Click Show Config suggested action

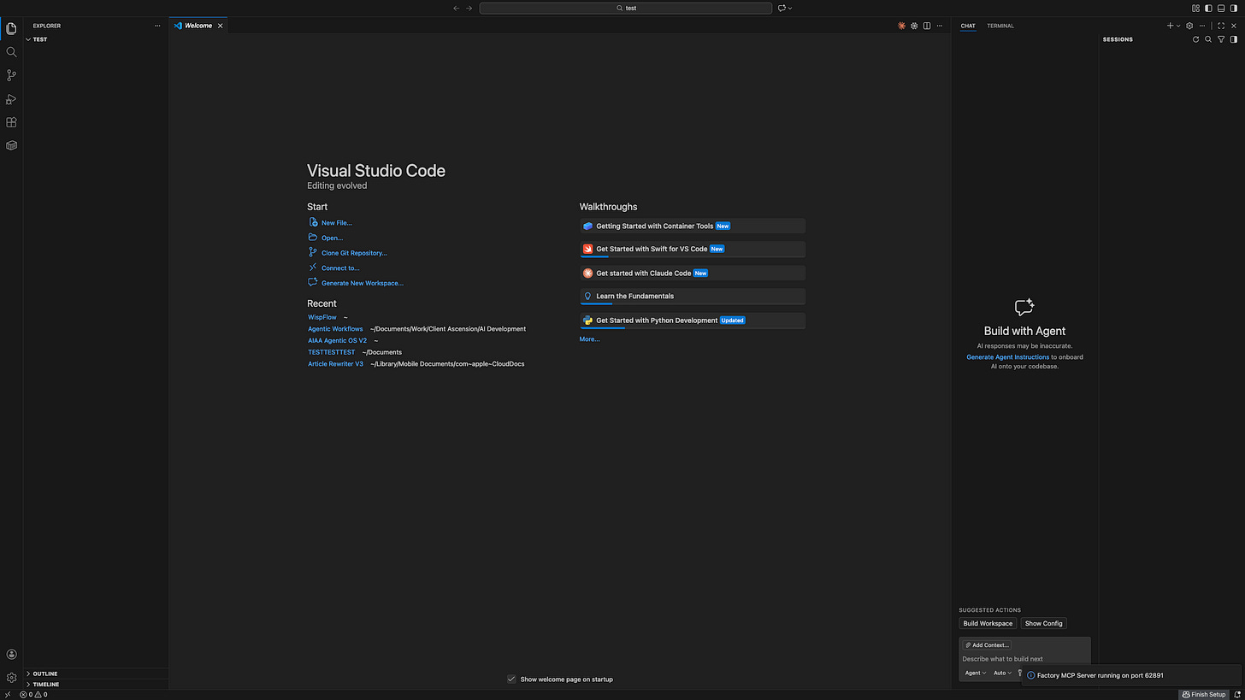click(x=1044, y=623)
